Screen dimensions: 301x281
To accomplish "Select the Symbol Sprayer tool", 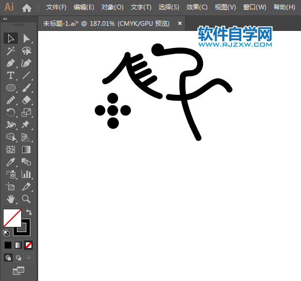I will (11, 174).
